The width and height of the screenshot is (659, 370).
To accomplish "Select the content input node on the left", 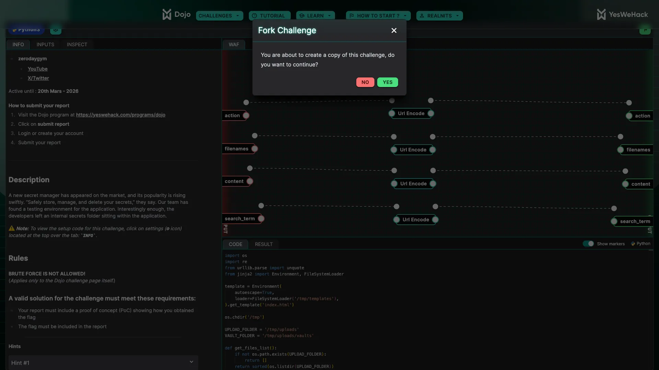I will (236, 181).
